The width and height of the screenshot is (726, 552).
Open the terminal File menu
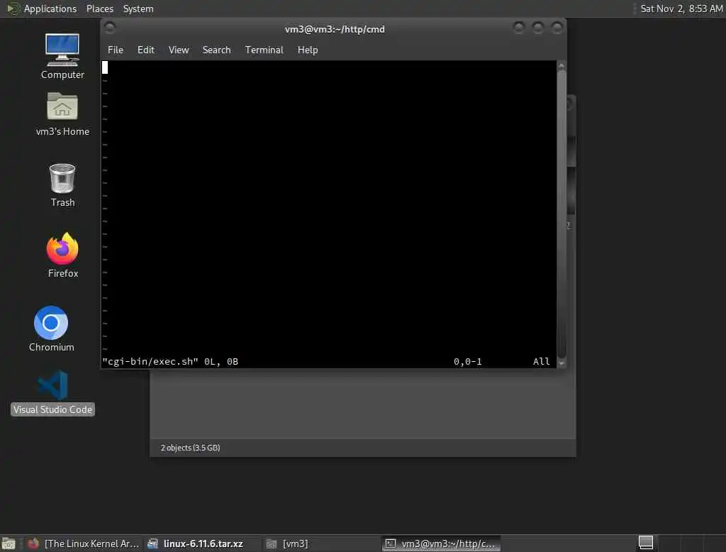point(116,50)
